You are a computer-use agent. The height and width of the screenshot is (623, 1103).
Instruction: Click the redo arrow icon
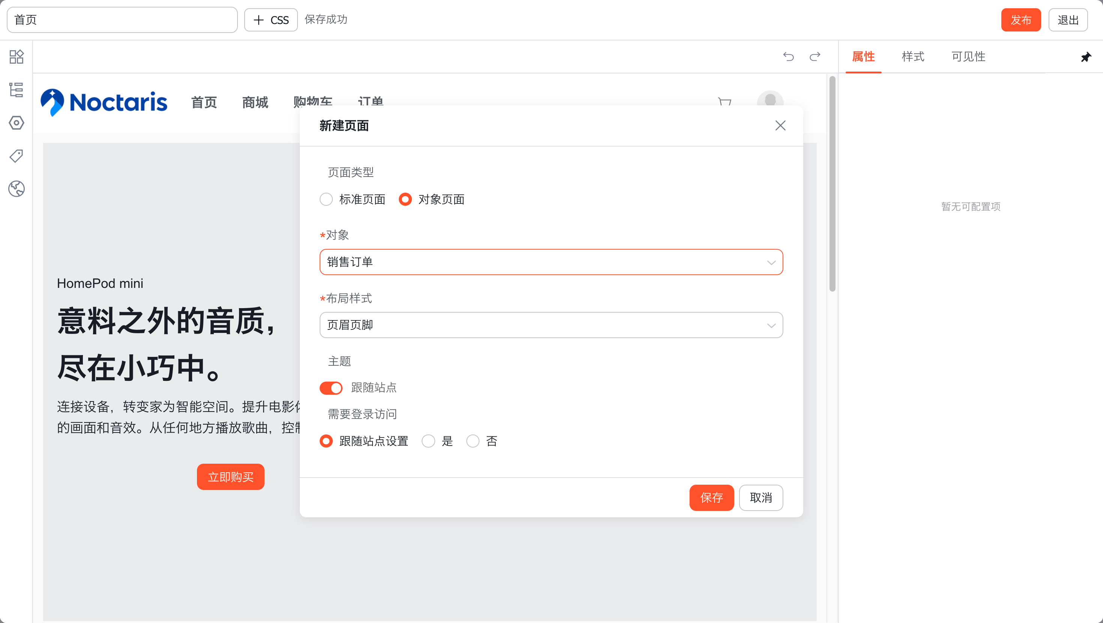tap(815, 57)
